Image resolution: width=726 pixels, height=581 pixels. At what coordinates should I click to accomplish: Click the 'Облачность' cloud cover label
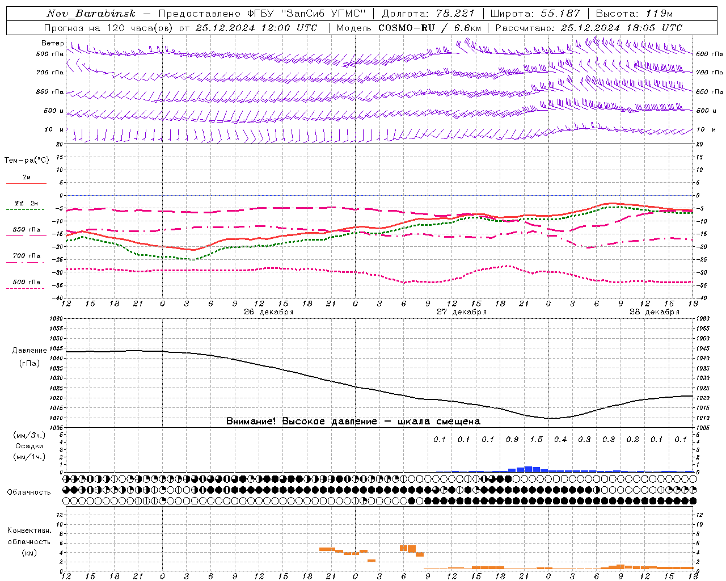(x=29, y=492)
